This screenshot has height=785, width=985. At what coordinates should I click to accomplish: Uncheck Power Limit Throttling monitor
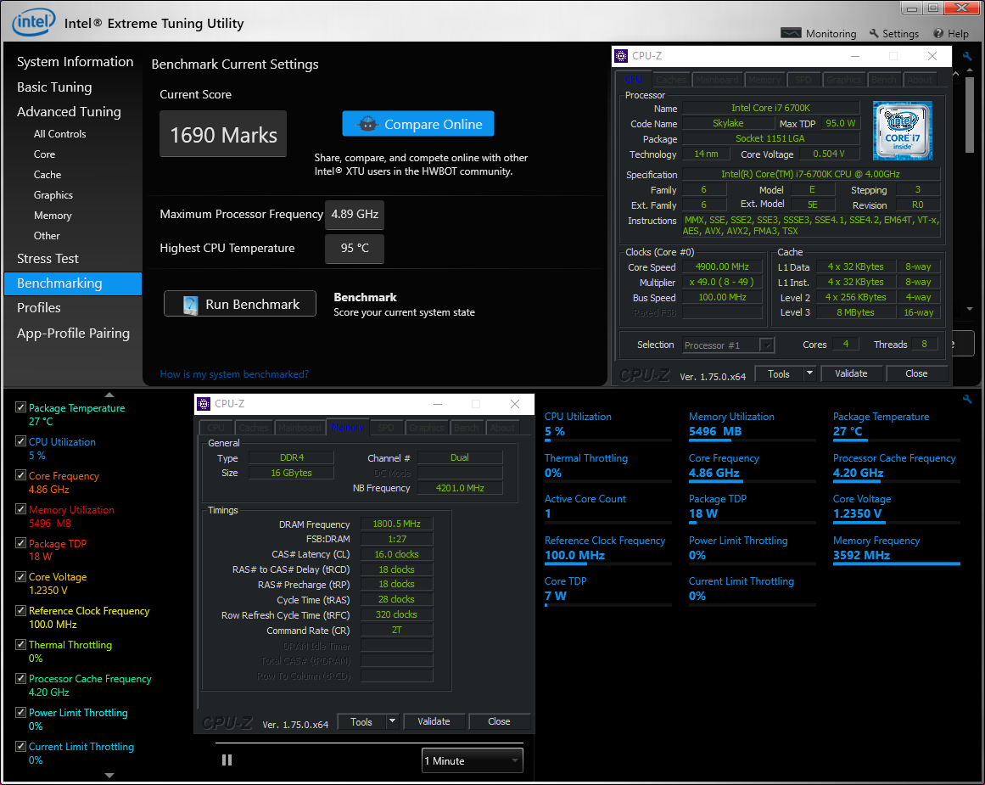(x=20, y=712)
